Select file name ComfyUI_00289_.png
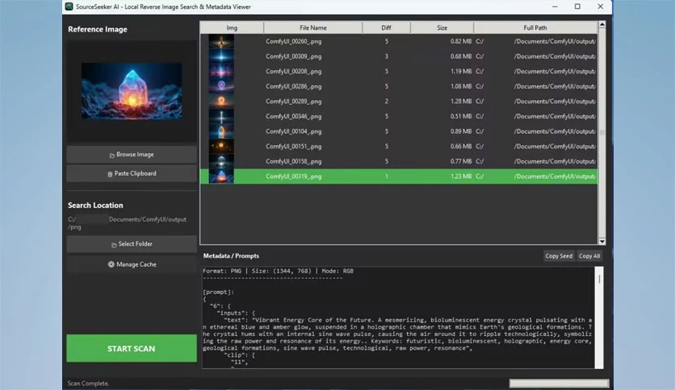Viewport: 675px width, 390px height. pos(294,102)
